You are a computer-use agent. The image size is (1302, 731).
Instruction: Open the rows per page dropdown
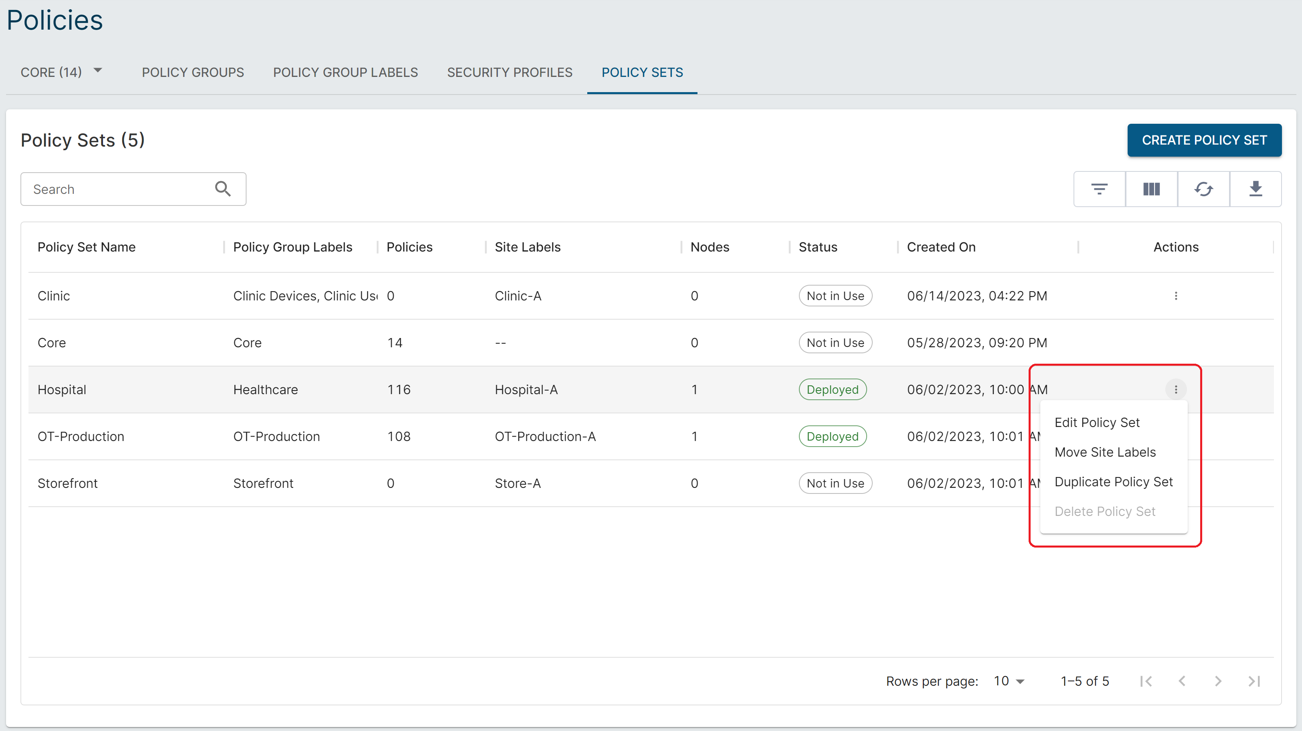[x=1009, y=681]
